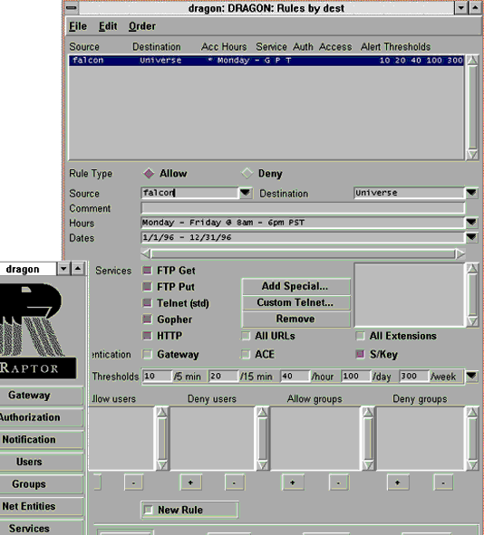The height and width of the screenshot is (535, 484).
Task: Click the Source input field containing falcon
Action: pos(189,193)
